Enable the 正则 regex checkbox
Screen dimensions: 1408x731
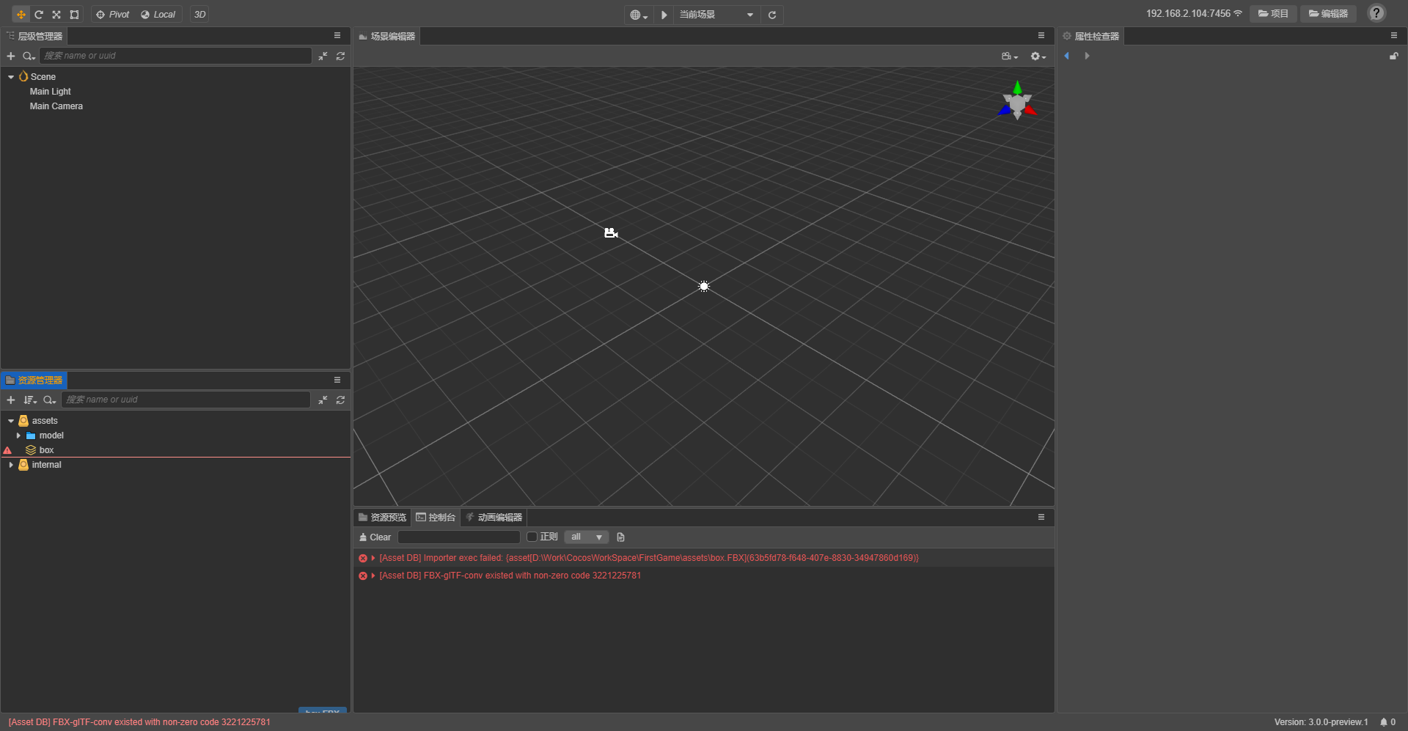pyautogui.click(x=532, y=537)
